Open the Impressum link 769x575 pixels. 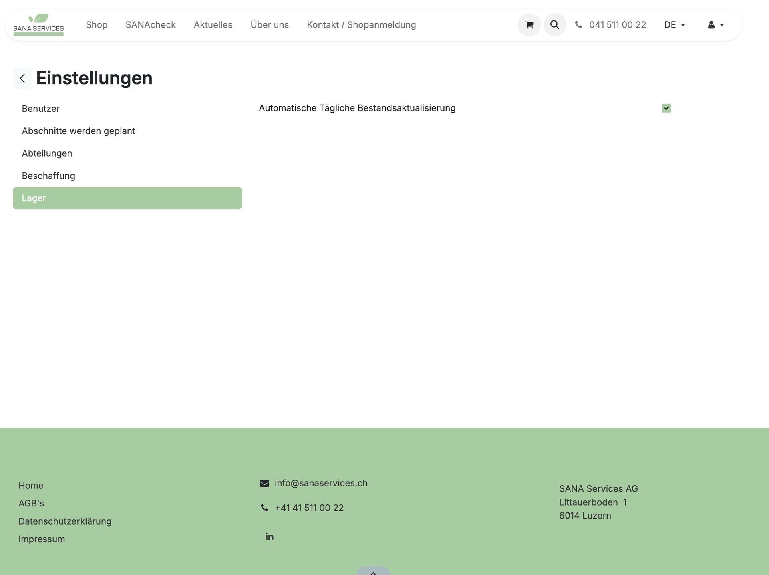coord(42,539)
